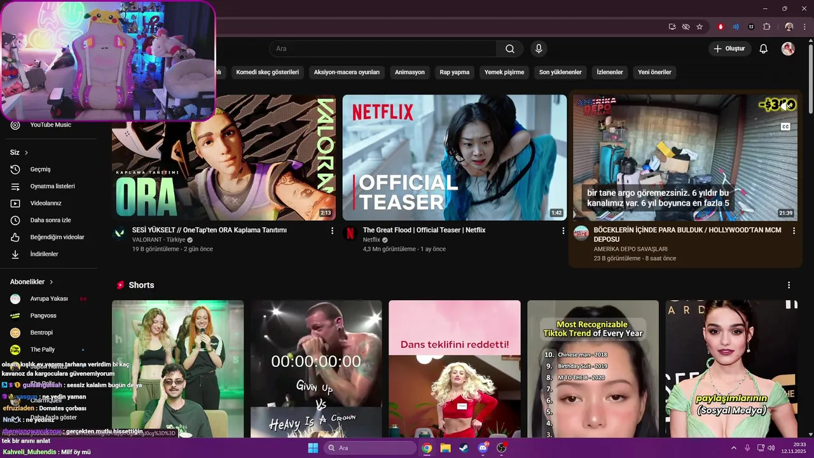Viewport: 814px width, 458px height.
Task: Open Google Chrome from taskbar
Action: pos(427,448)
